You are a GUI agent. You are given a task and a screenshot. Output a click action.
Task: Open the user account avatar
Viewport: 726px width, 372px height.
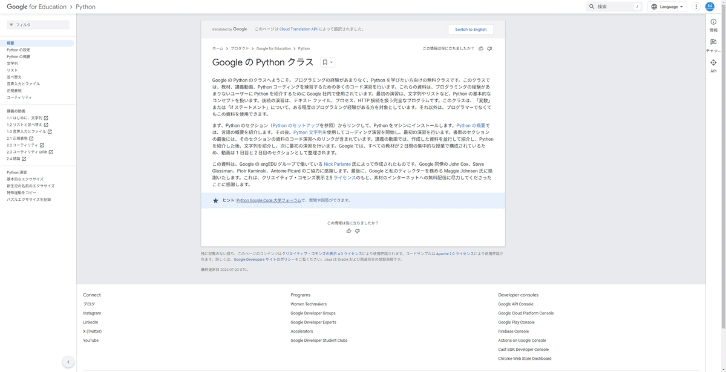click(x=710, y=7)
